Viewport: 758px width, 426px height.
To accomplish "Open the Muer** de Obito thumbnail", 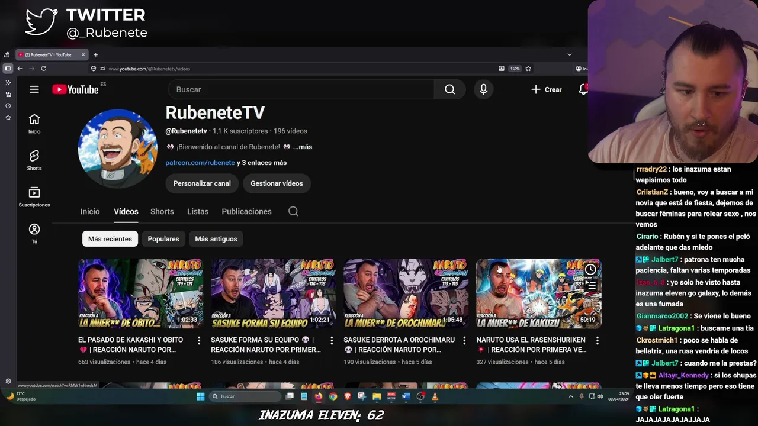I will 141,293.
